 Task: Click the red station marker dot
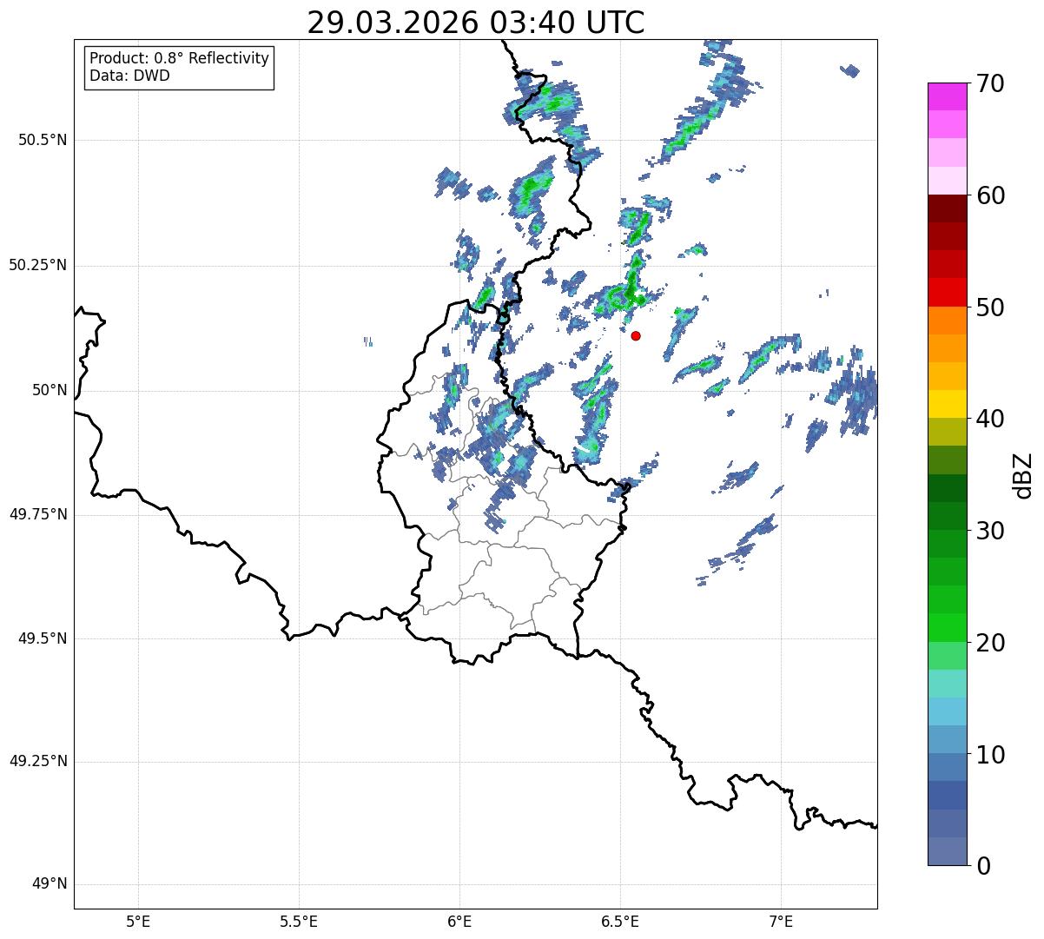point(636,335)
